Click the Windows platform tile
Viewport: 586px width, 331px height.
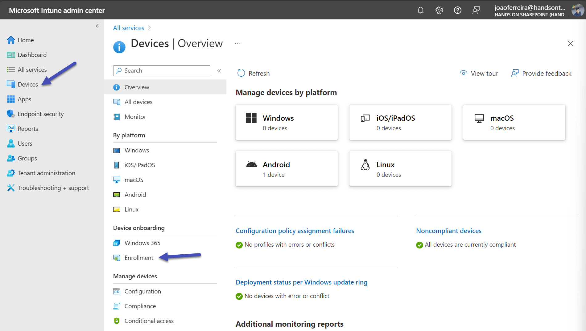[286, 123]
